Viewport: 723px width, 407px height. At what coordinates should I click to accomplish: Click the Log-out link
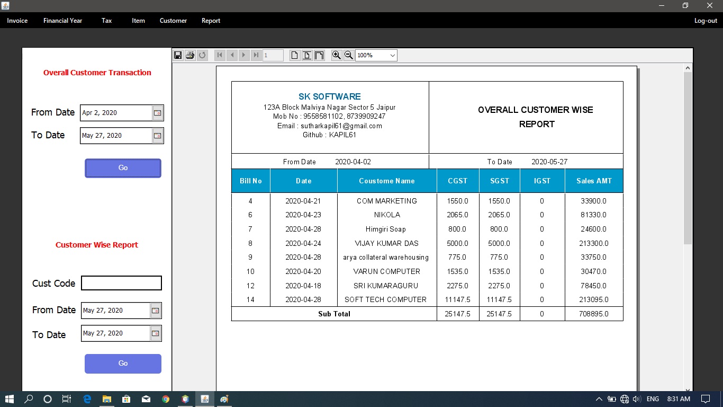[705, 21]
